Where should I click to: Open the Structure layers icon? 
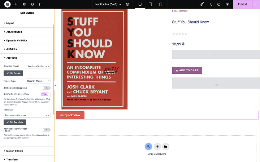pos(32,4)
